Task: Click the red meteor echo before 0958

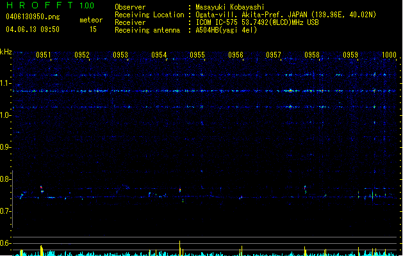Action: (305, 188)
